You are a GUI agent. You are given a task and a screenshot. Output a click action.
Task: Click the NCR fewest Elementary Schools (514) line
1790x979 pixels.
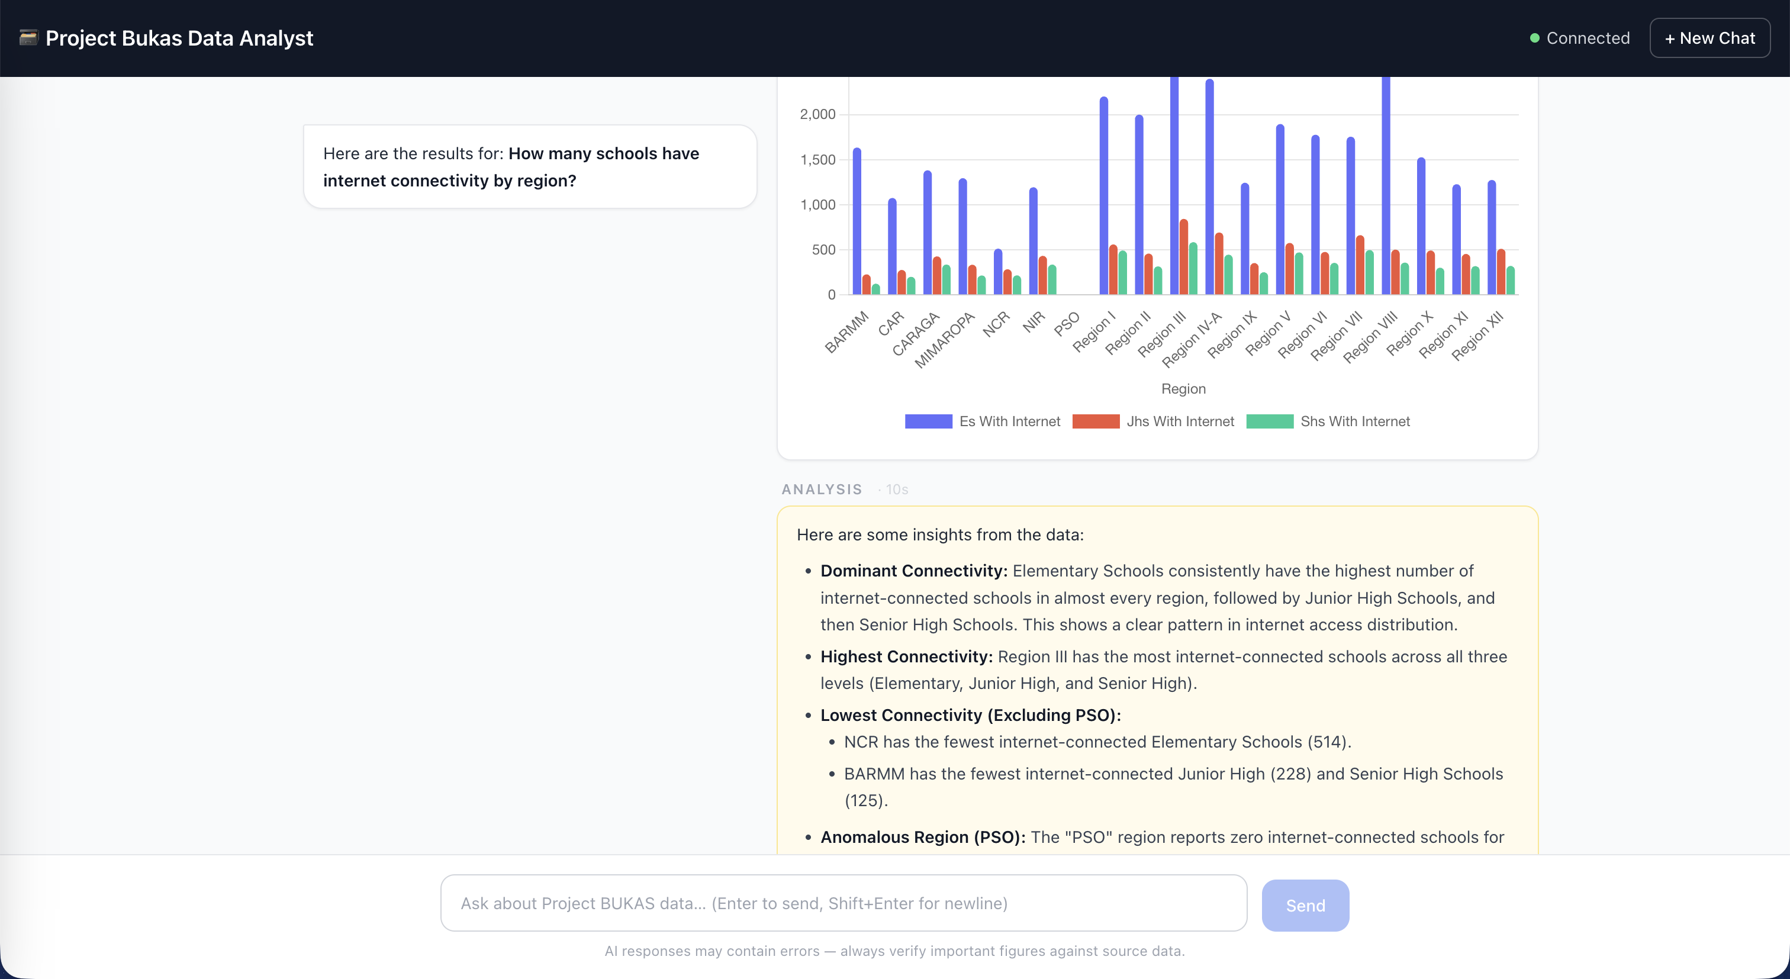(1097, 742)
